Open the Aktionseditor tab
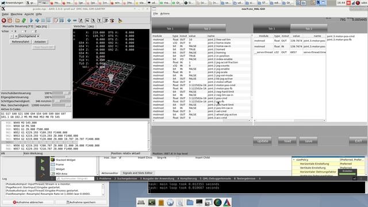Screen dimensions: 368x207 click(x=110, y=173)
